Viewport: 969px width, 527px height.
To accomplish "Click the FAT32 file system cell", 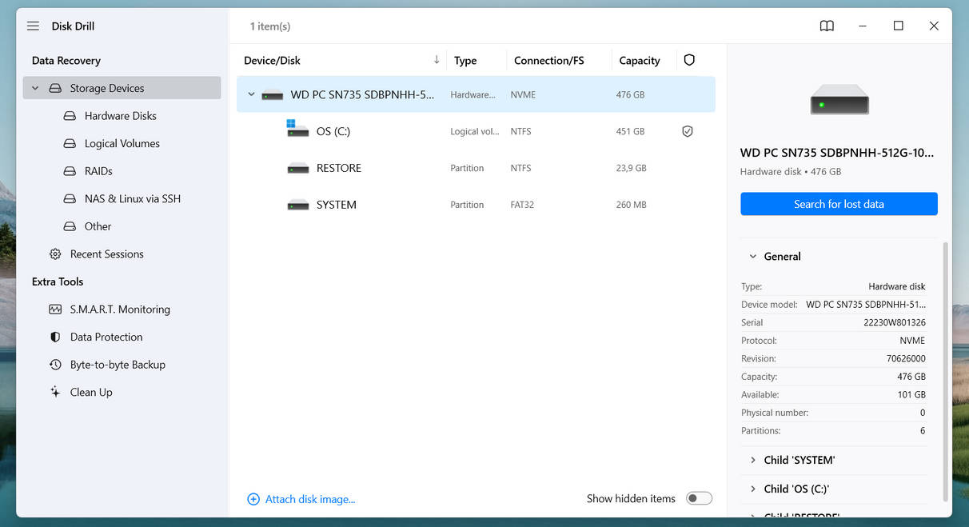I will pos(522,205).
